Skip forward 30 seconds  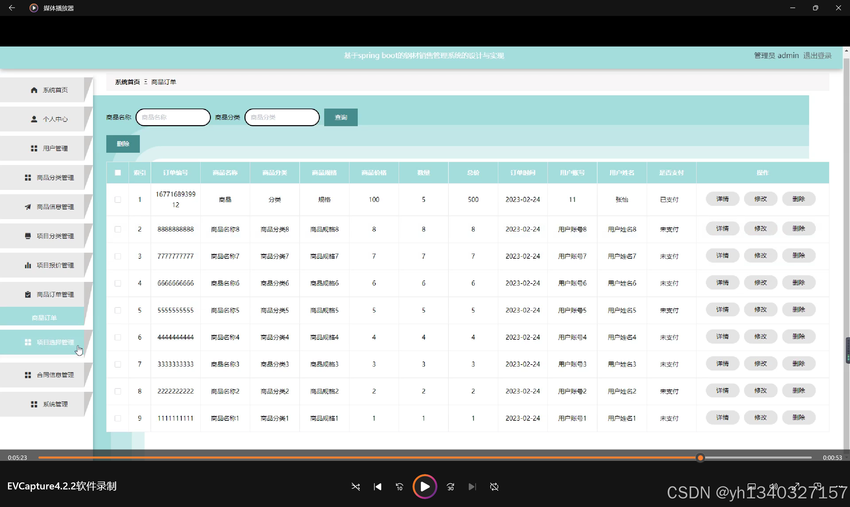click(450, 486)
